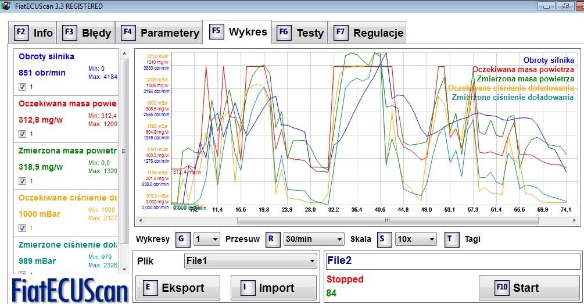
Task: Click the Stopped status text
Action: pyautogui.click(x=345, y=280)
